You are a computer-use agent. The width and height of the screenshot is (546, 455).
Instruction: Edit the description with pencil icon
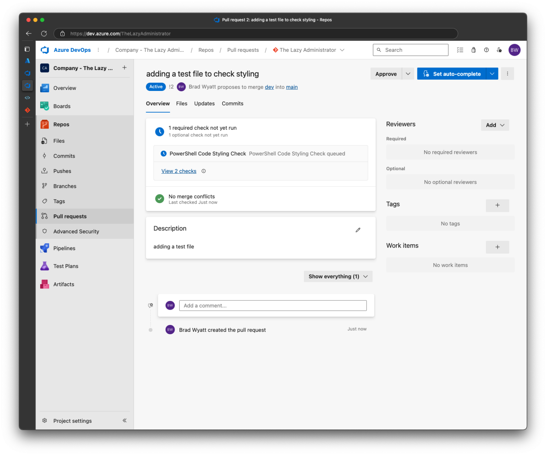(x=358, y=230)
